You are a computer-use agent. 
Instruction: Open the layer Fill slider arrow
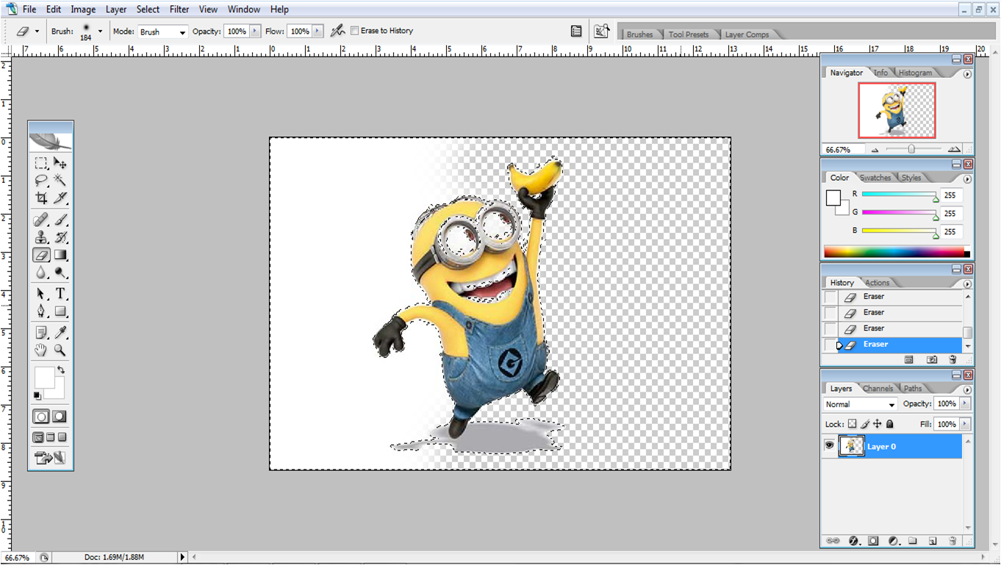click(965, 424)
